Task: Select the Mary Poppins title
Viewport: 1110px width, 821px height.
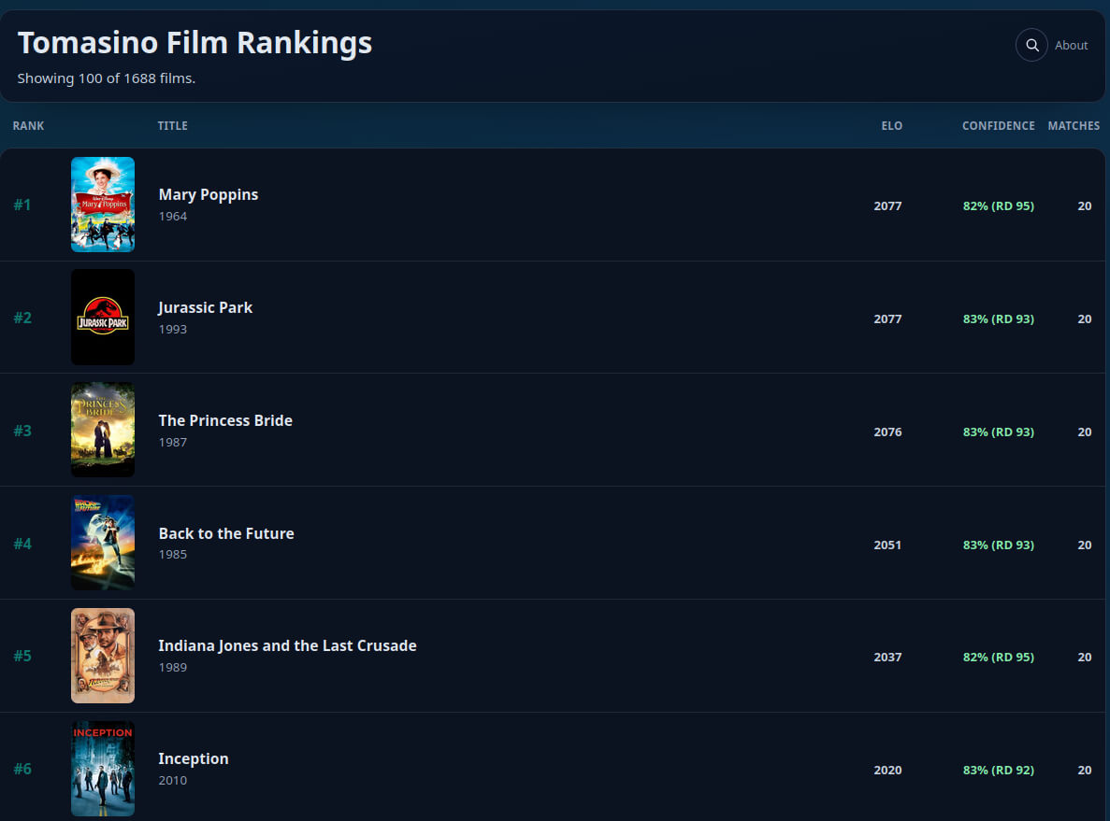Action: tap(209, 194)
